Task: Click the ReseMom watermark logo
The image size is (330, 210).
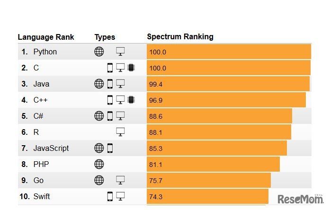Action: point(300,199)
